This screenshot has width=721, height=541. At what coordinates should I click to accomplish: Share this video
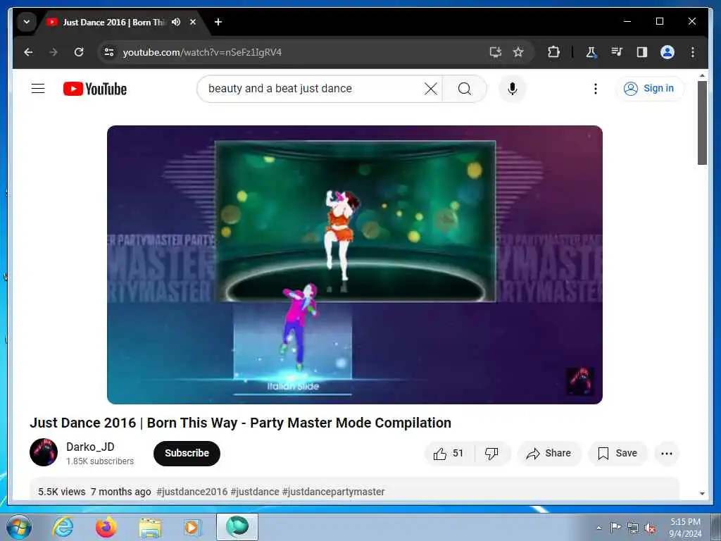pyautogui.click(x=549, y=454)
